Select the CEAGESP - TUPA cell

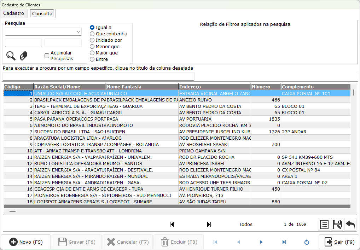point(143,189)
